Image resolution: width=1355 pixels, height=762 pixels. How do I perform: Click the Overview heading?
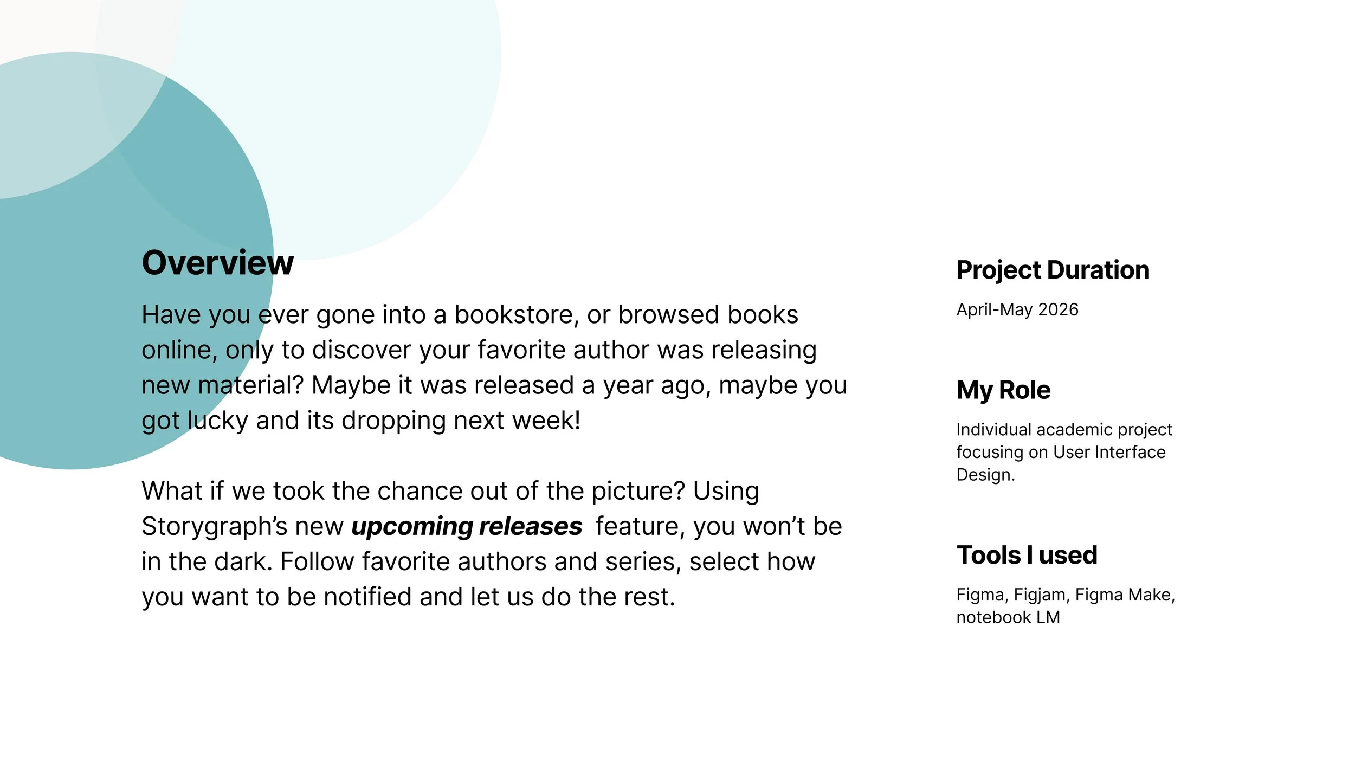pos(217,263)
